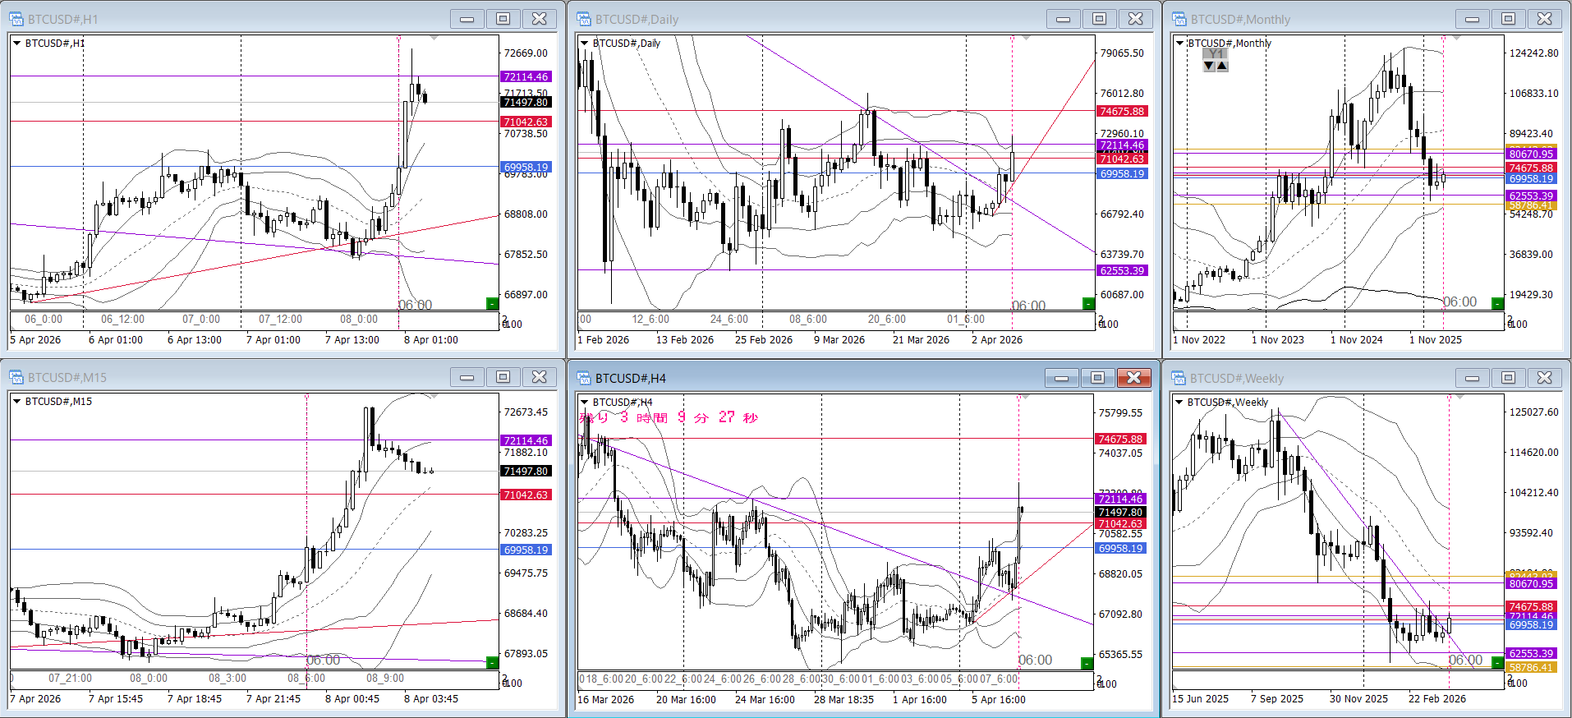Toggle the green minus button on Monthly chart
The width and height of the screenshot is (1572, 718).
tap(1497, 304)
